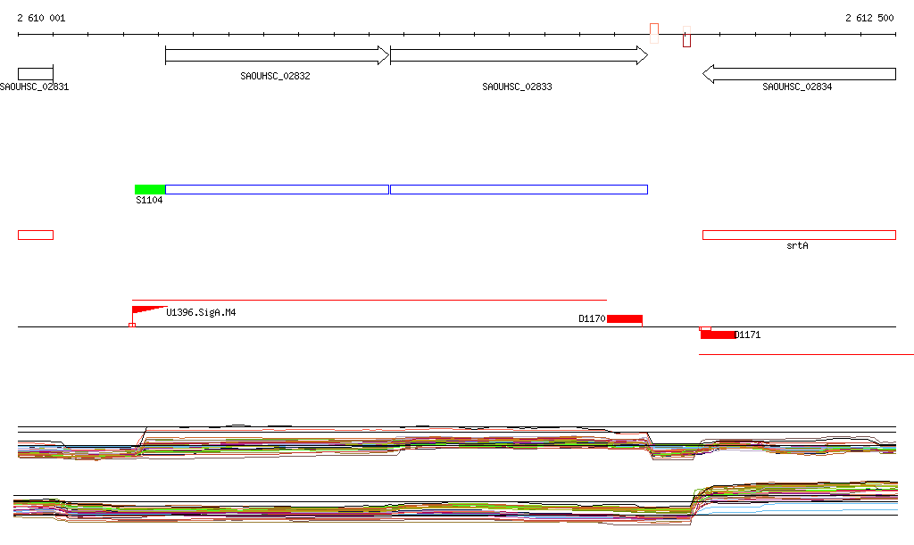This screenshot has width=914, height=545.
Task: Click the SAOUHSC_02832 text label
Action: click(275, 77)
